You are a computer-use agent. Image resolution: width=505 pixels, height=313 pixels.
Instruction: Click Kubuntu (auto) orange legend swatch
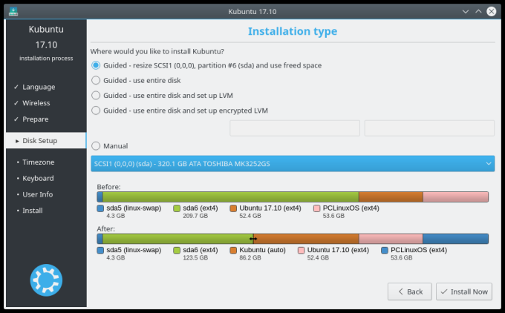pos(234,251)
